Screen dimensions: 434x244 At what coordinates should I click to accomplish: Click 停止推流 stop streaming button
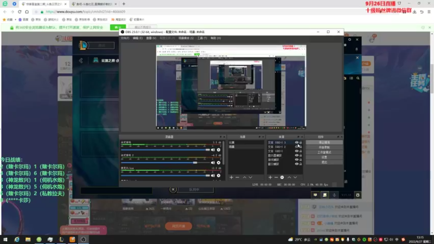[324, 143]
